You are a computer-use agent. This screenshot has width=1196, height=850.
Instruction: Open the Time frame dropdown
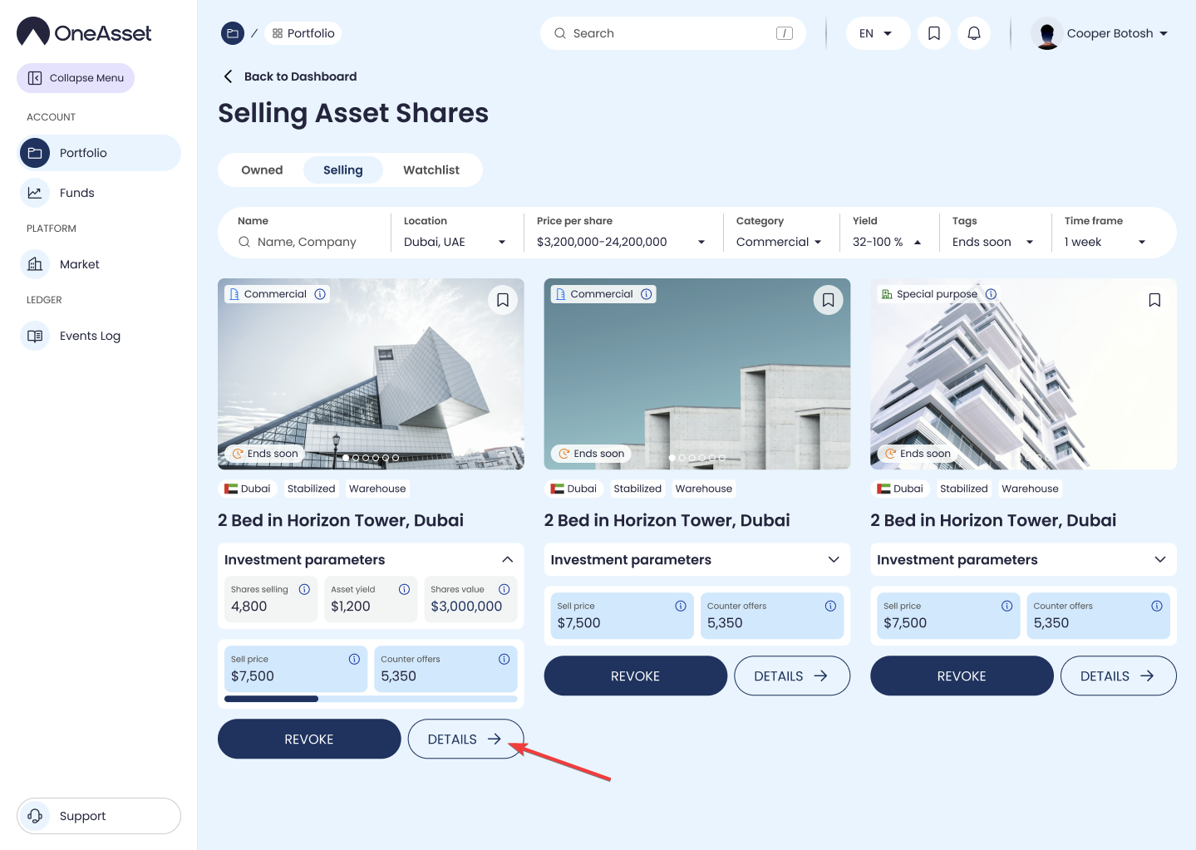[x=1105, y=242]
